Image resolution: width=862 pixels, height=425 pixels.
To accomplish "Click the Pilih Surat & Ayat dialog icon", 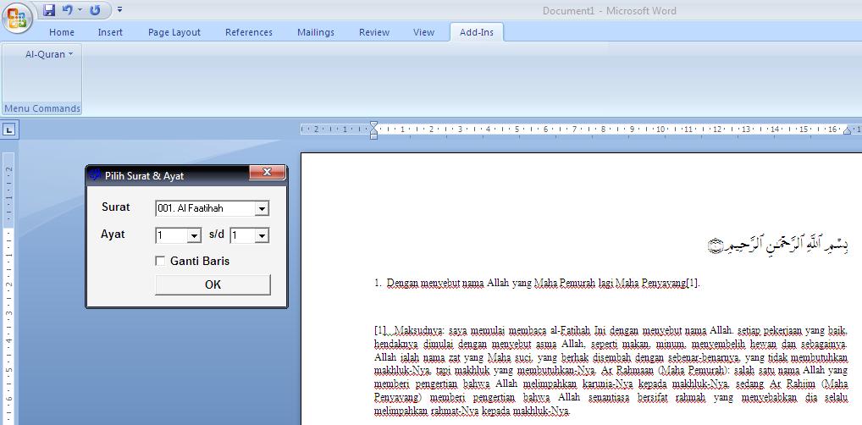I will pyautogui.click(x=95, y=175).
